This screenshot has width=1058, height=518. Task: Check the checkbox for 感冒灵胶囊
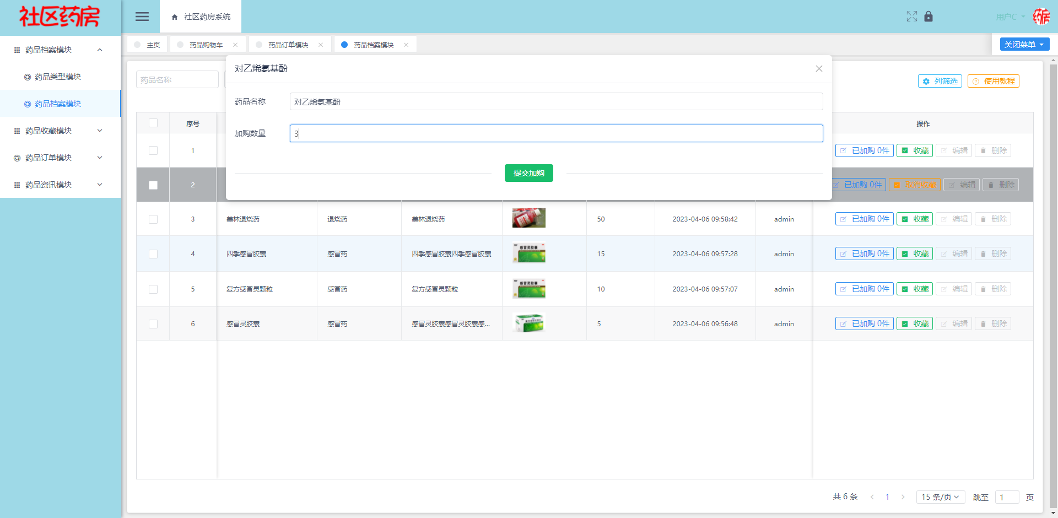click(x=153, y=324)
